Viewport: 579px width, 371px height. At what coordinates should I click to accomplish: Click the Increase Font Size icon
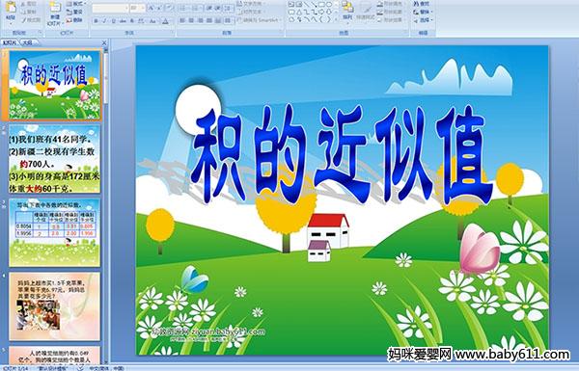[x=152, y=8]
